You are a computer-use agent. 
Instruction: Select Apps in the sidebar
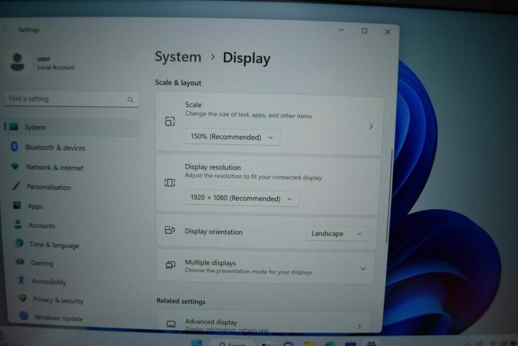[x=35, y=206]
